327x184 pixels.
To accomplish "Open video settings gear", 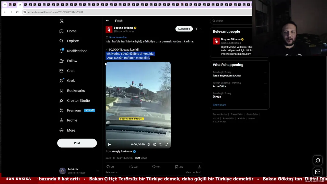I will click(x=155, y=144).
